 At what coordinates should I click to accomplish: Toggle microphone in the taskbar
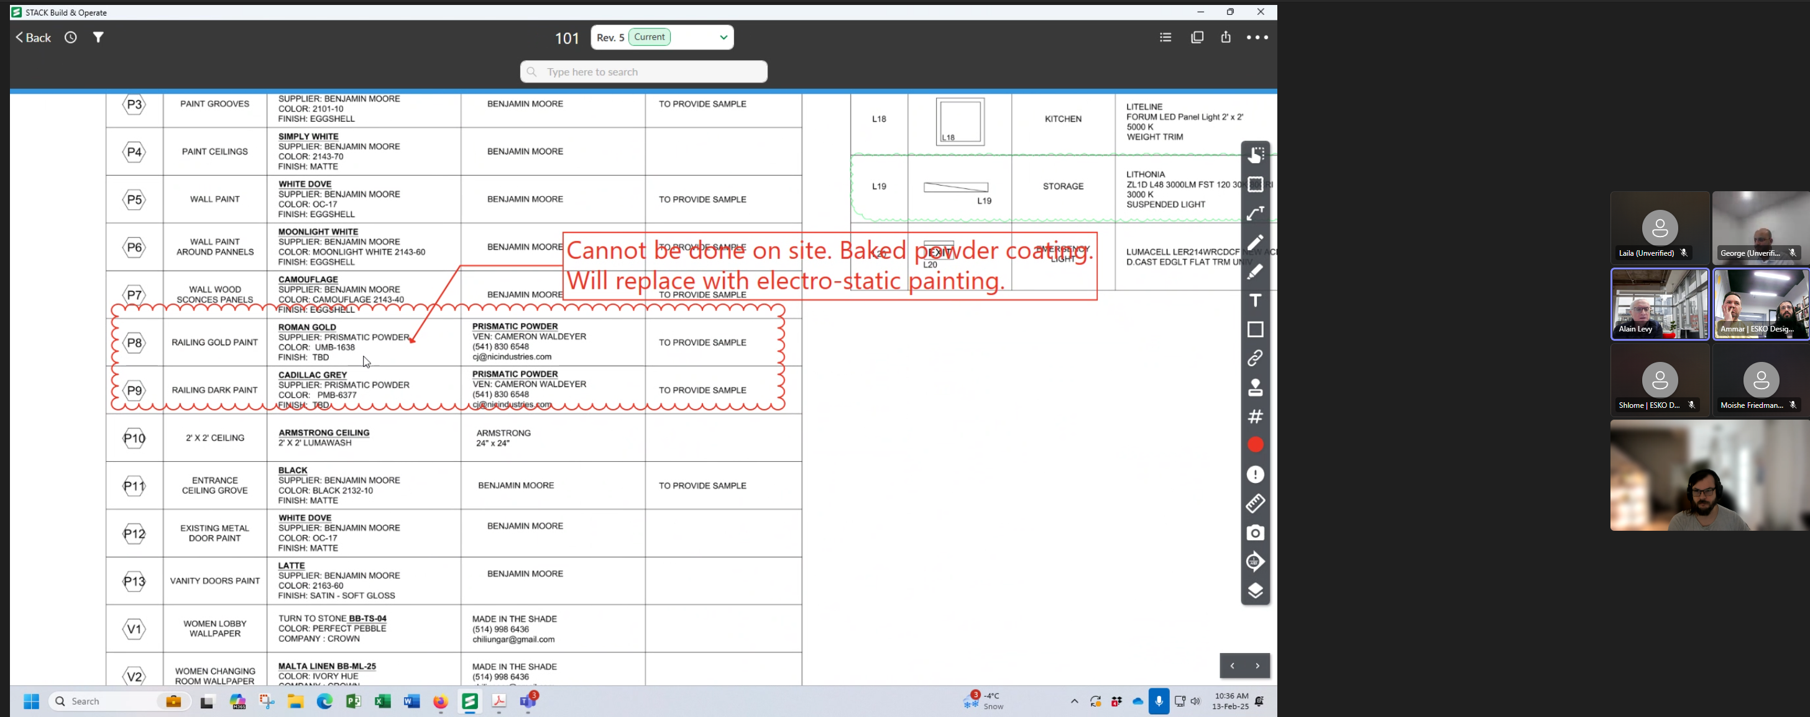coord(1159,701)
